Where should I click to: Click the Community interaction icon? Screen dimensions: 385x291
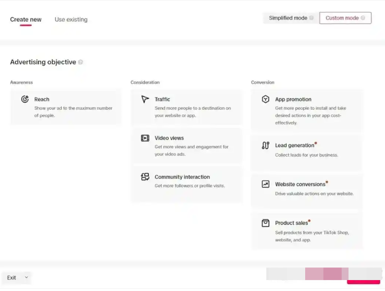point(145,177)
